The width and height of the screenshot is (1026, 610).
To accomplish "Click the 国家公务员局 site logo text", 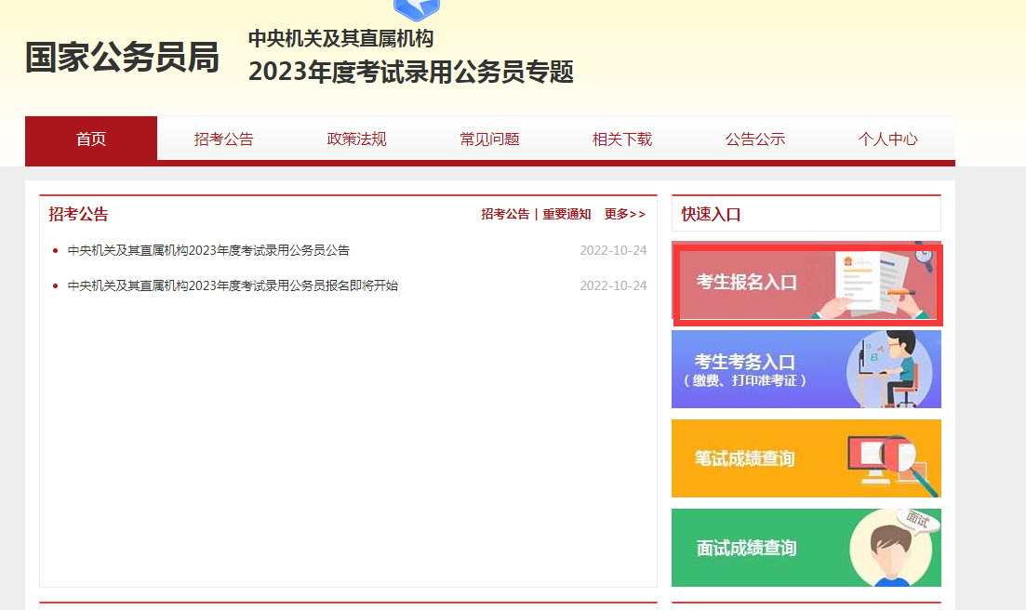I will pos(123,57).
